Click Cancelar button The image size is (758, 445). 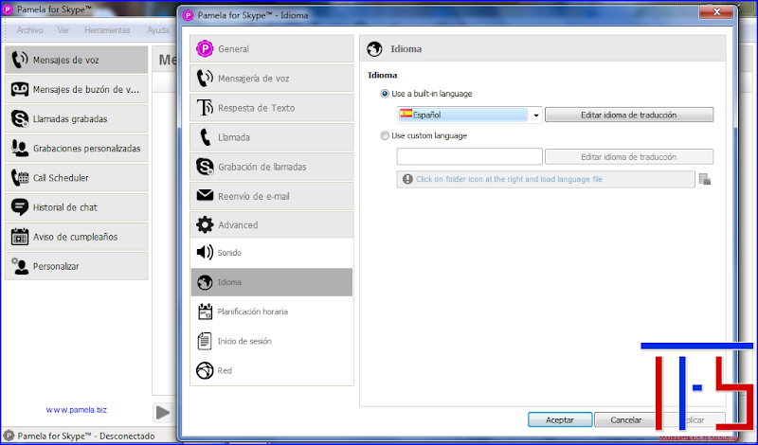click(625, 419)
